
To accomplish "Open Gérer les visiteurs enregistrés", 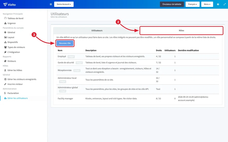I will 22,79.
